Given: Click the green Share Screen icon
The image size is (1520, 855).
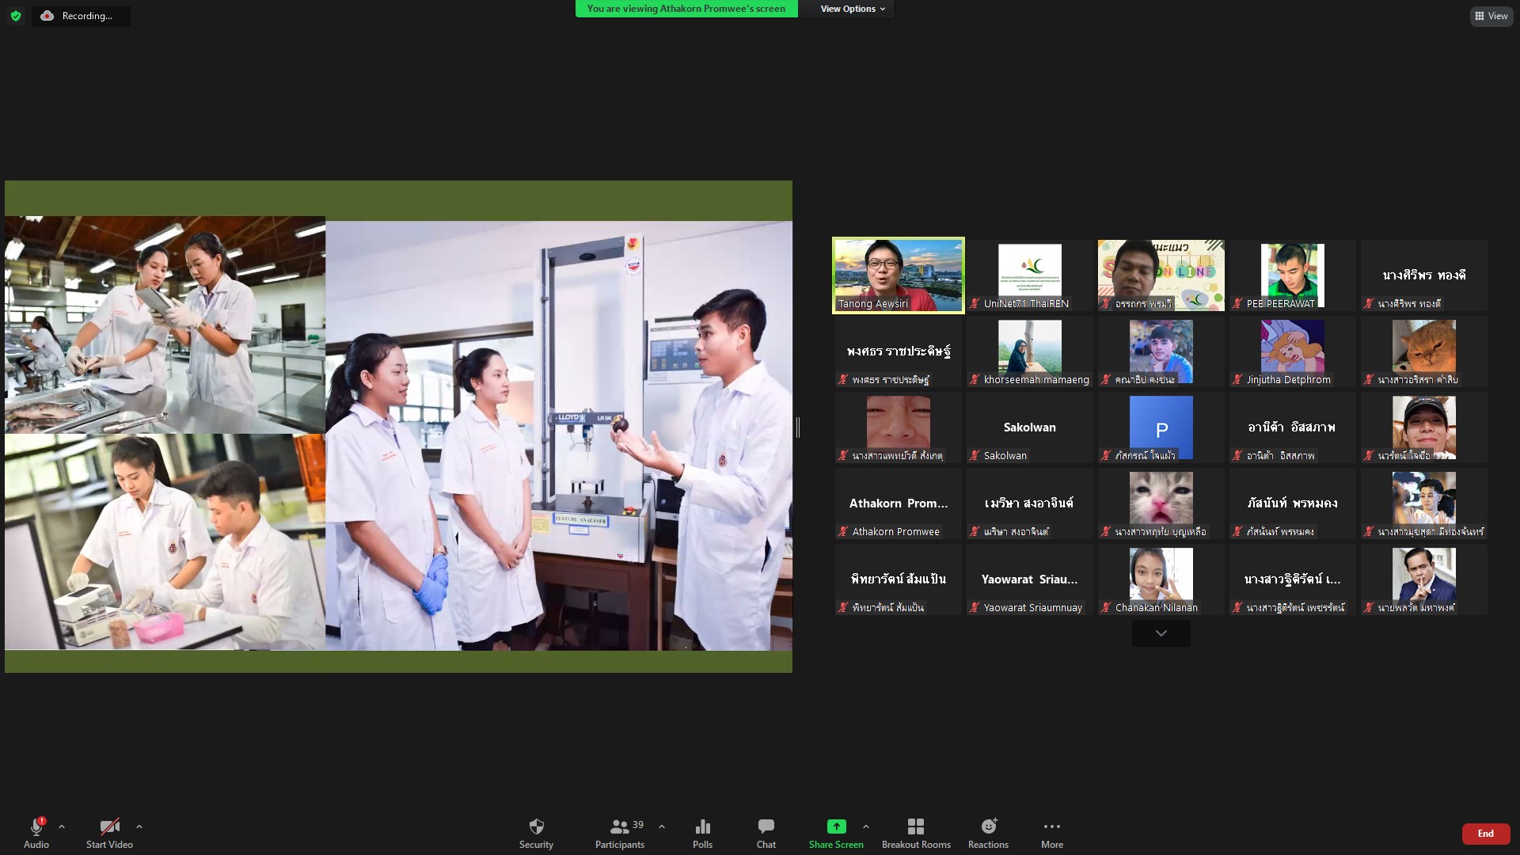Looking at the screenshot, I should tap(836, 826).
